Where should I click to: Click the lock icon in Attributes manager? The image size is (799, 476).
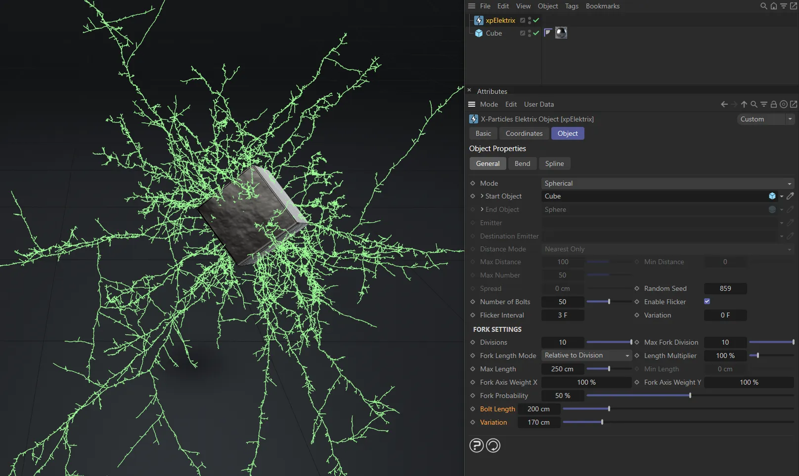click(x=774, y=104)
